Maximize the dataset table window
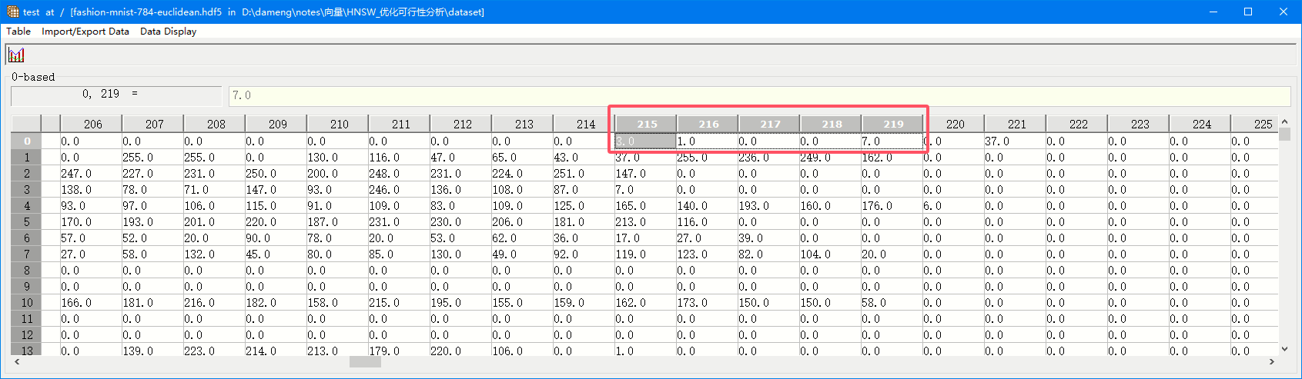This screenshot has width=1302, height=379. [x=1248, y=12]
